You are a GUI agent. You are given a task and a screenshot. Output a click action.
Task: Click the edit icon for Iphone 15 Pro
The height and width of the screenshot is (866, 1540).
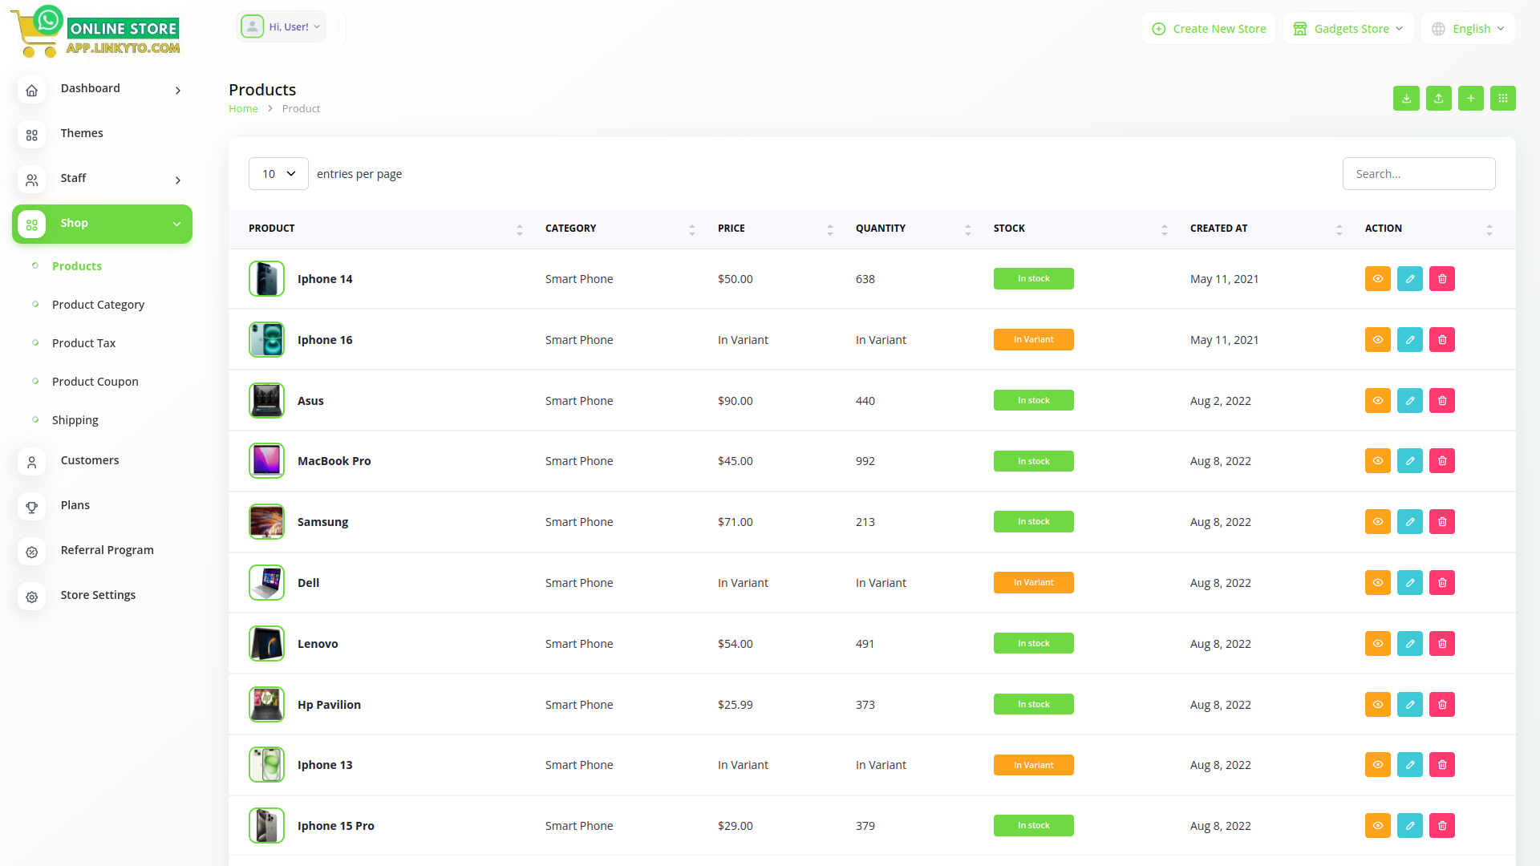pyautogui.click(x=1409, y=826)
